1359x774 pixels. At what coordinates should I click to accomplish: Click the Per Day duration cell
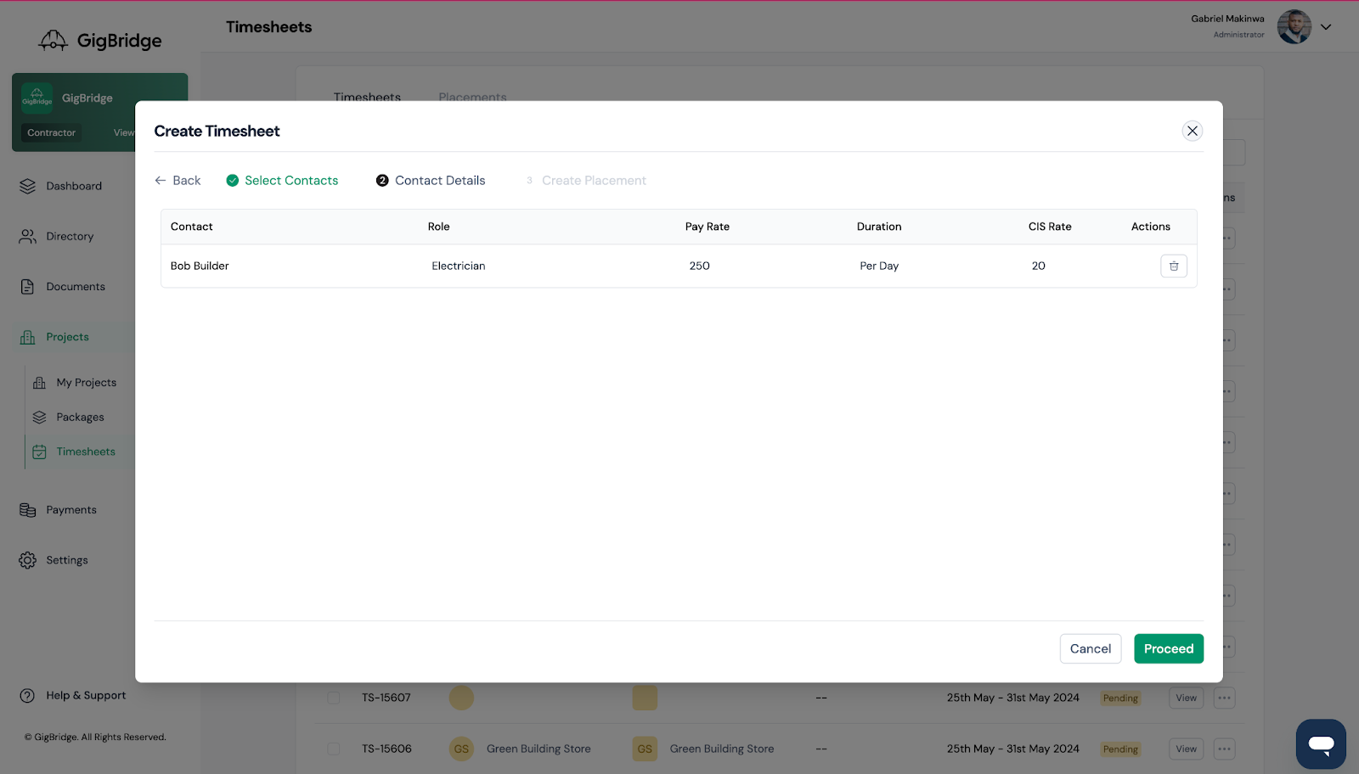pos(879,266)
